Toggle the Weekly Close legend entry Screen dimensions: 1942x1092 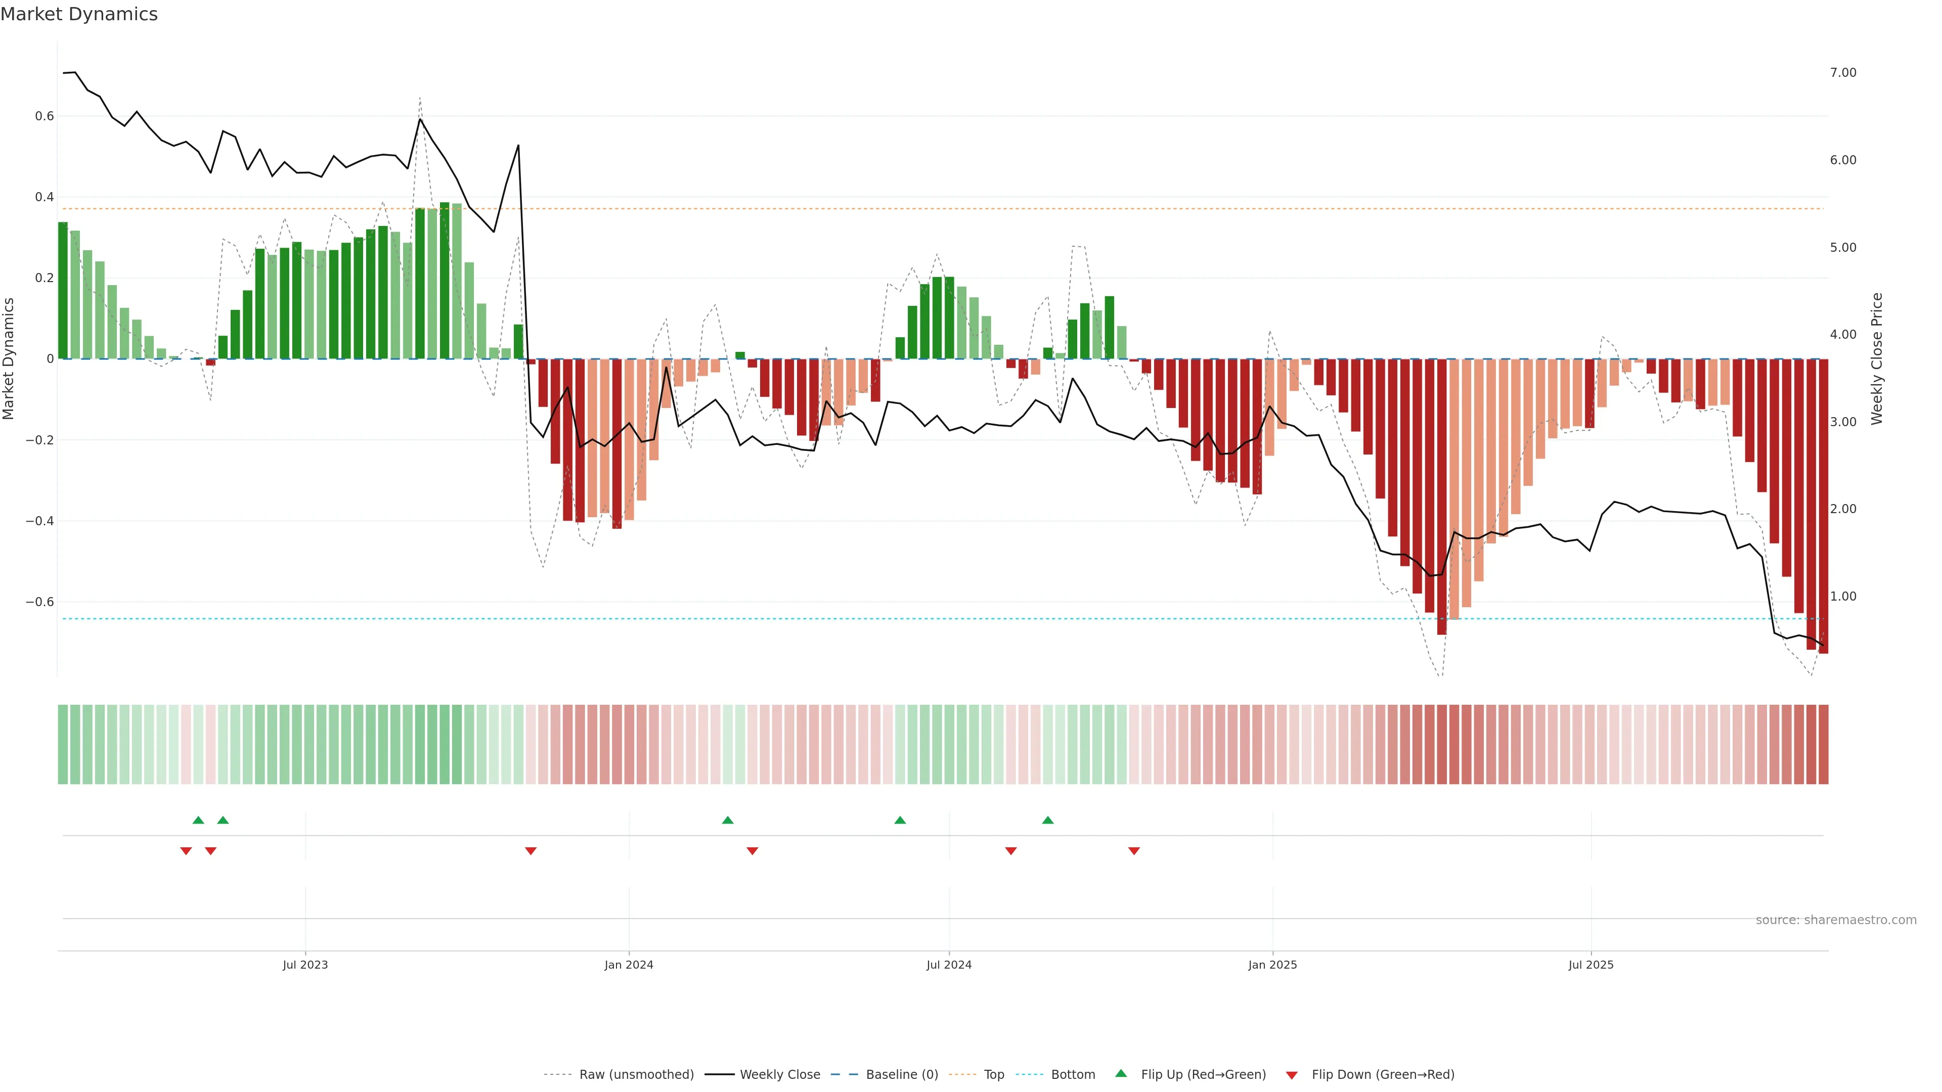click(x=779, y=1075)
